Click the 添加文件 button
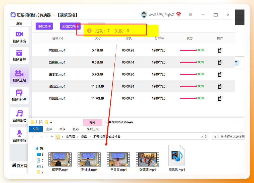 coord(44,26)
